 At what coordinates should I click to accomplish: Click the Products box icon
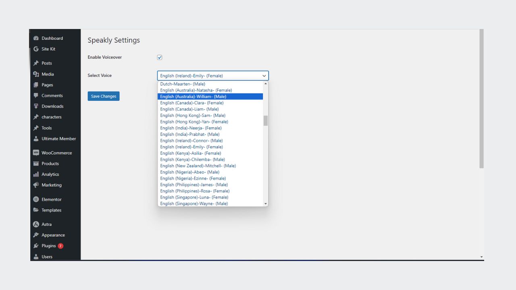36,164
